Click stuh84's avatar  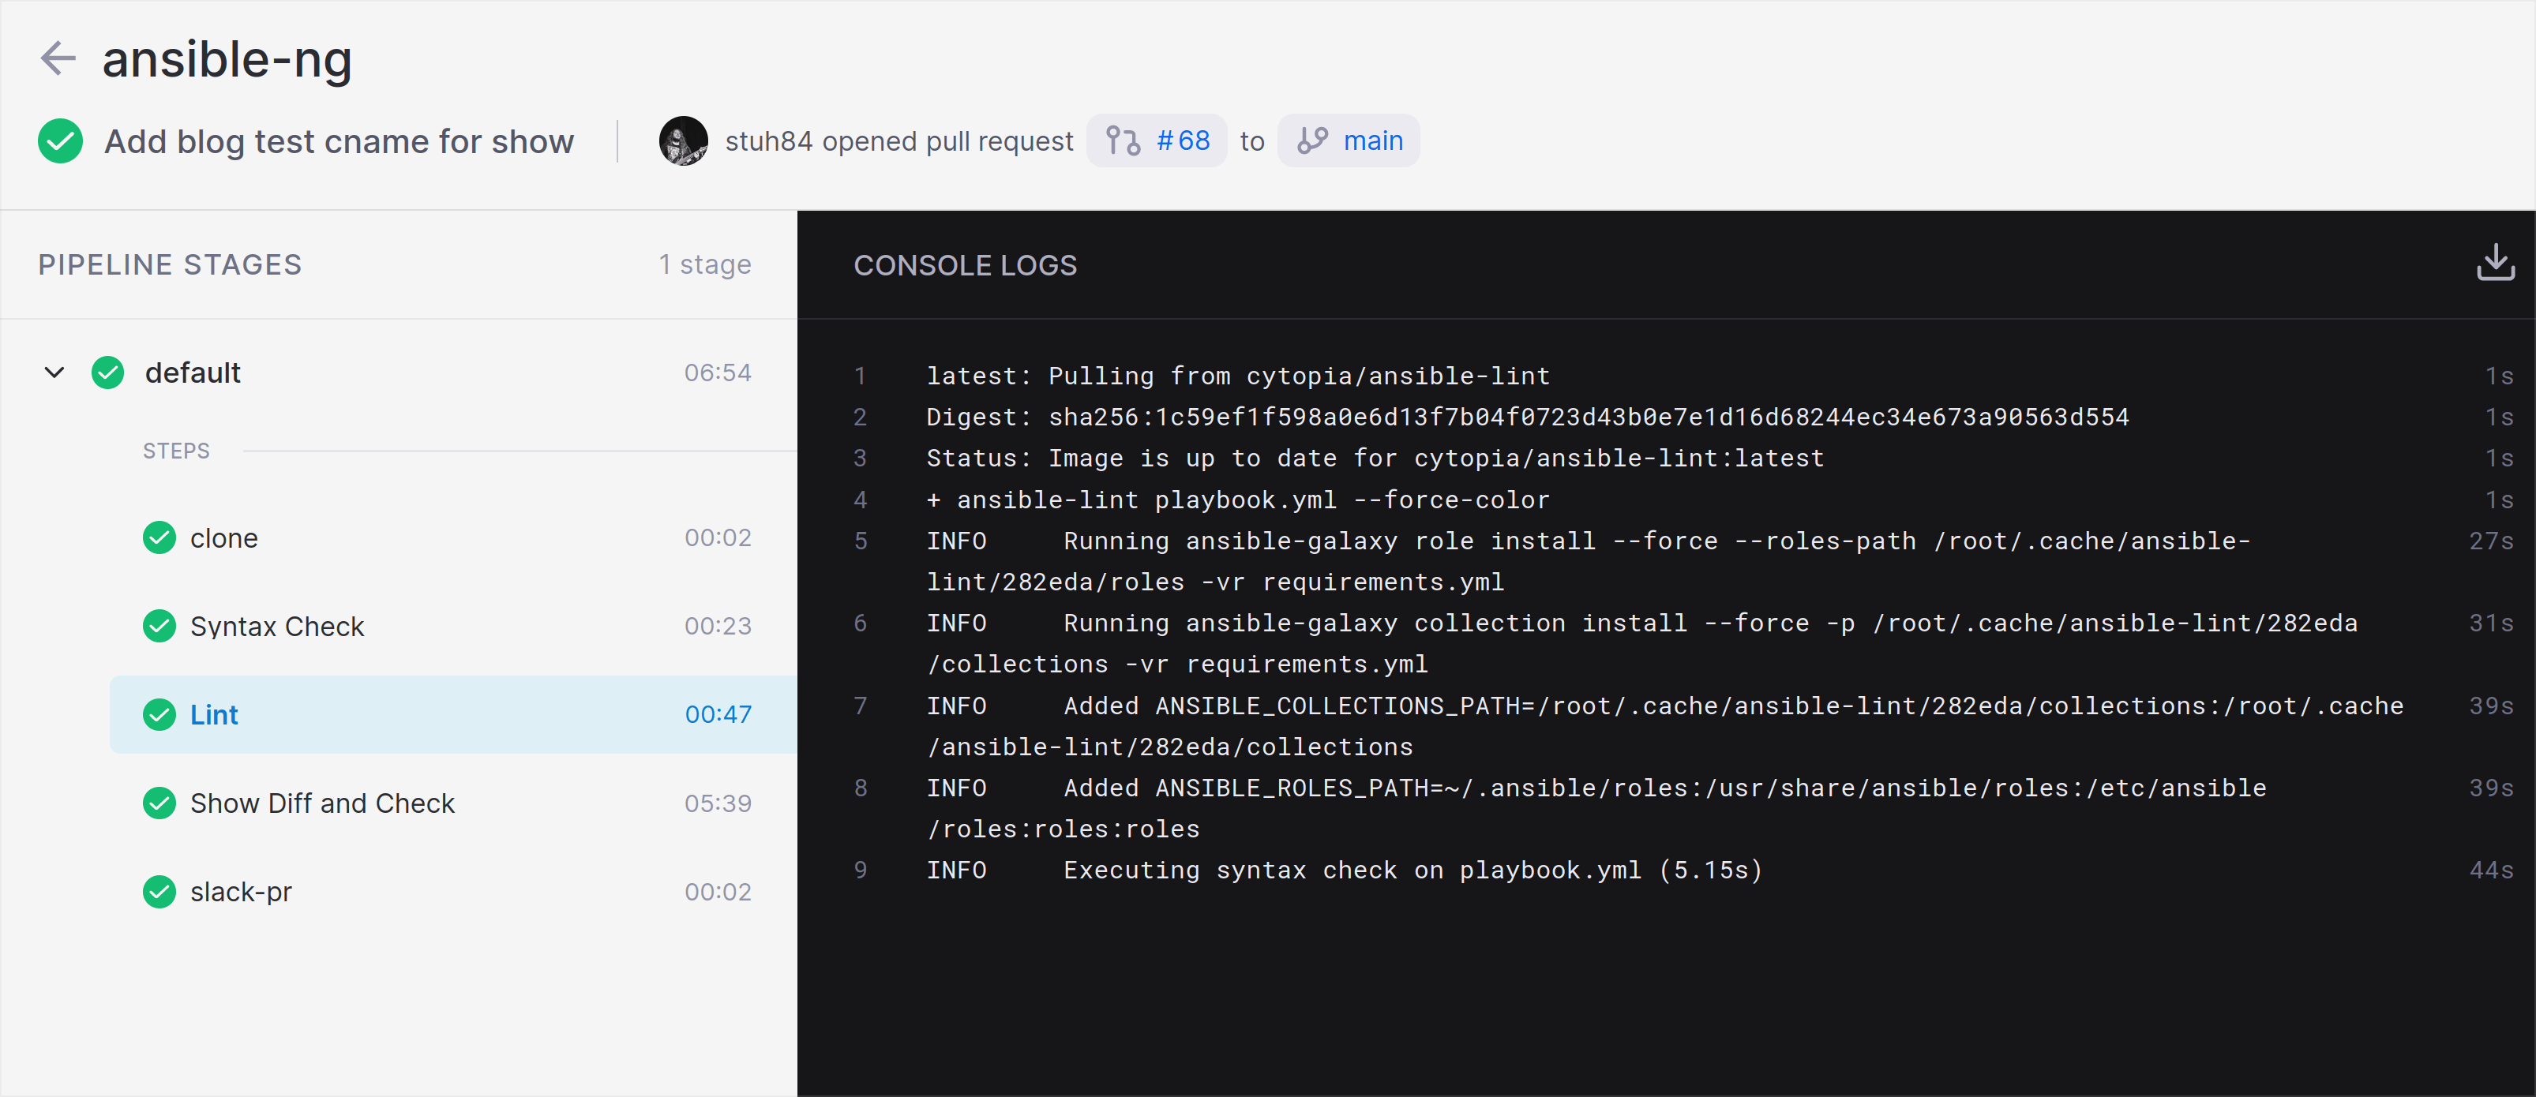point(682,140)
